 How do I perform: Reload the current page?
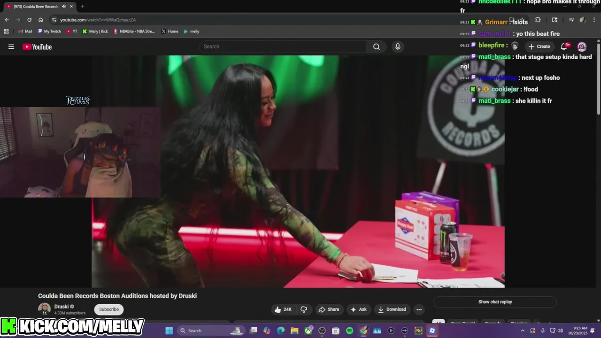(29, 20)
